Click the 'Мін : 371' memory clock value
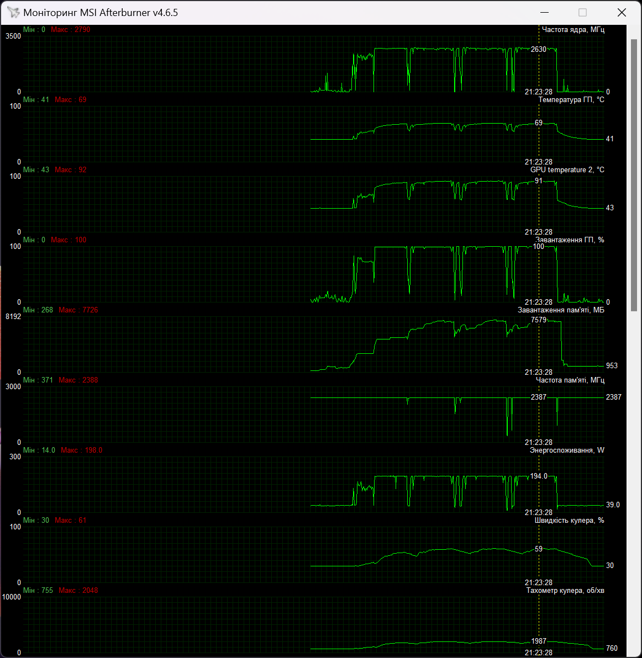 38,380
